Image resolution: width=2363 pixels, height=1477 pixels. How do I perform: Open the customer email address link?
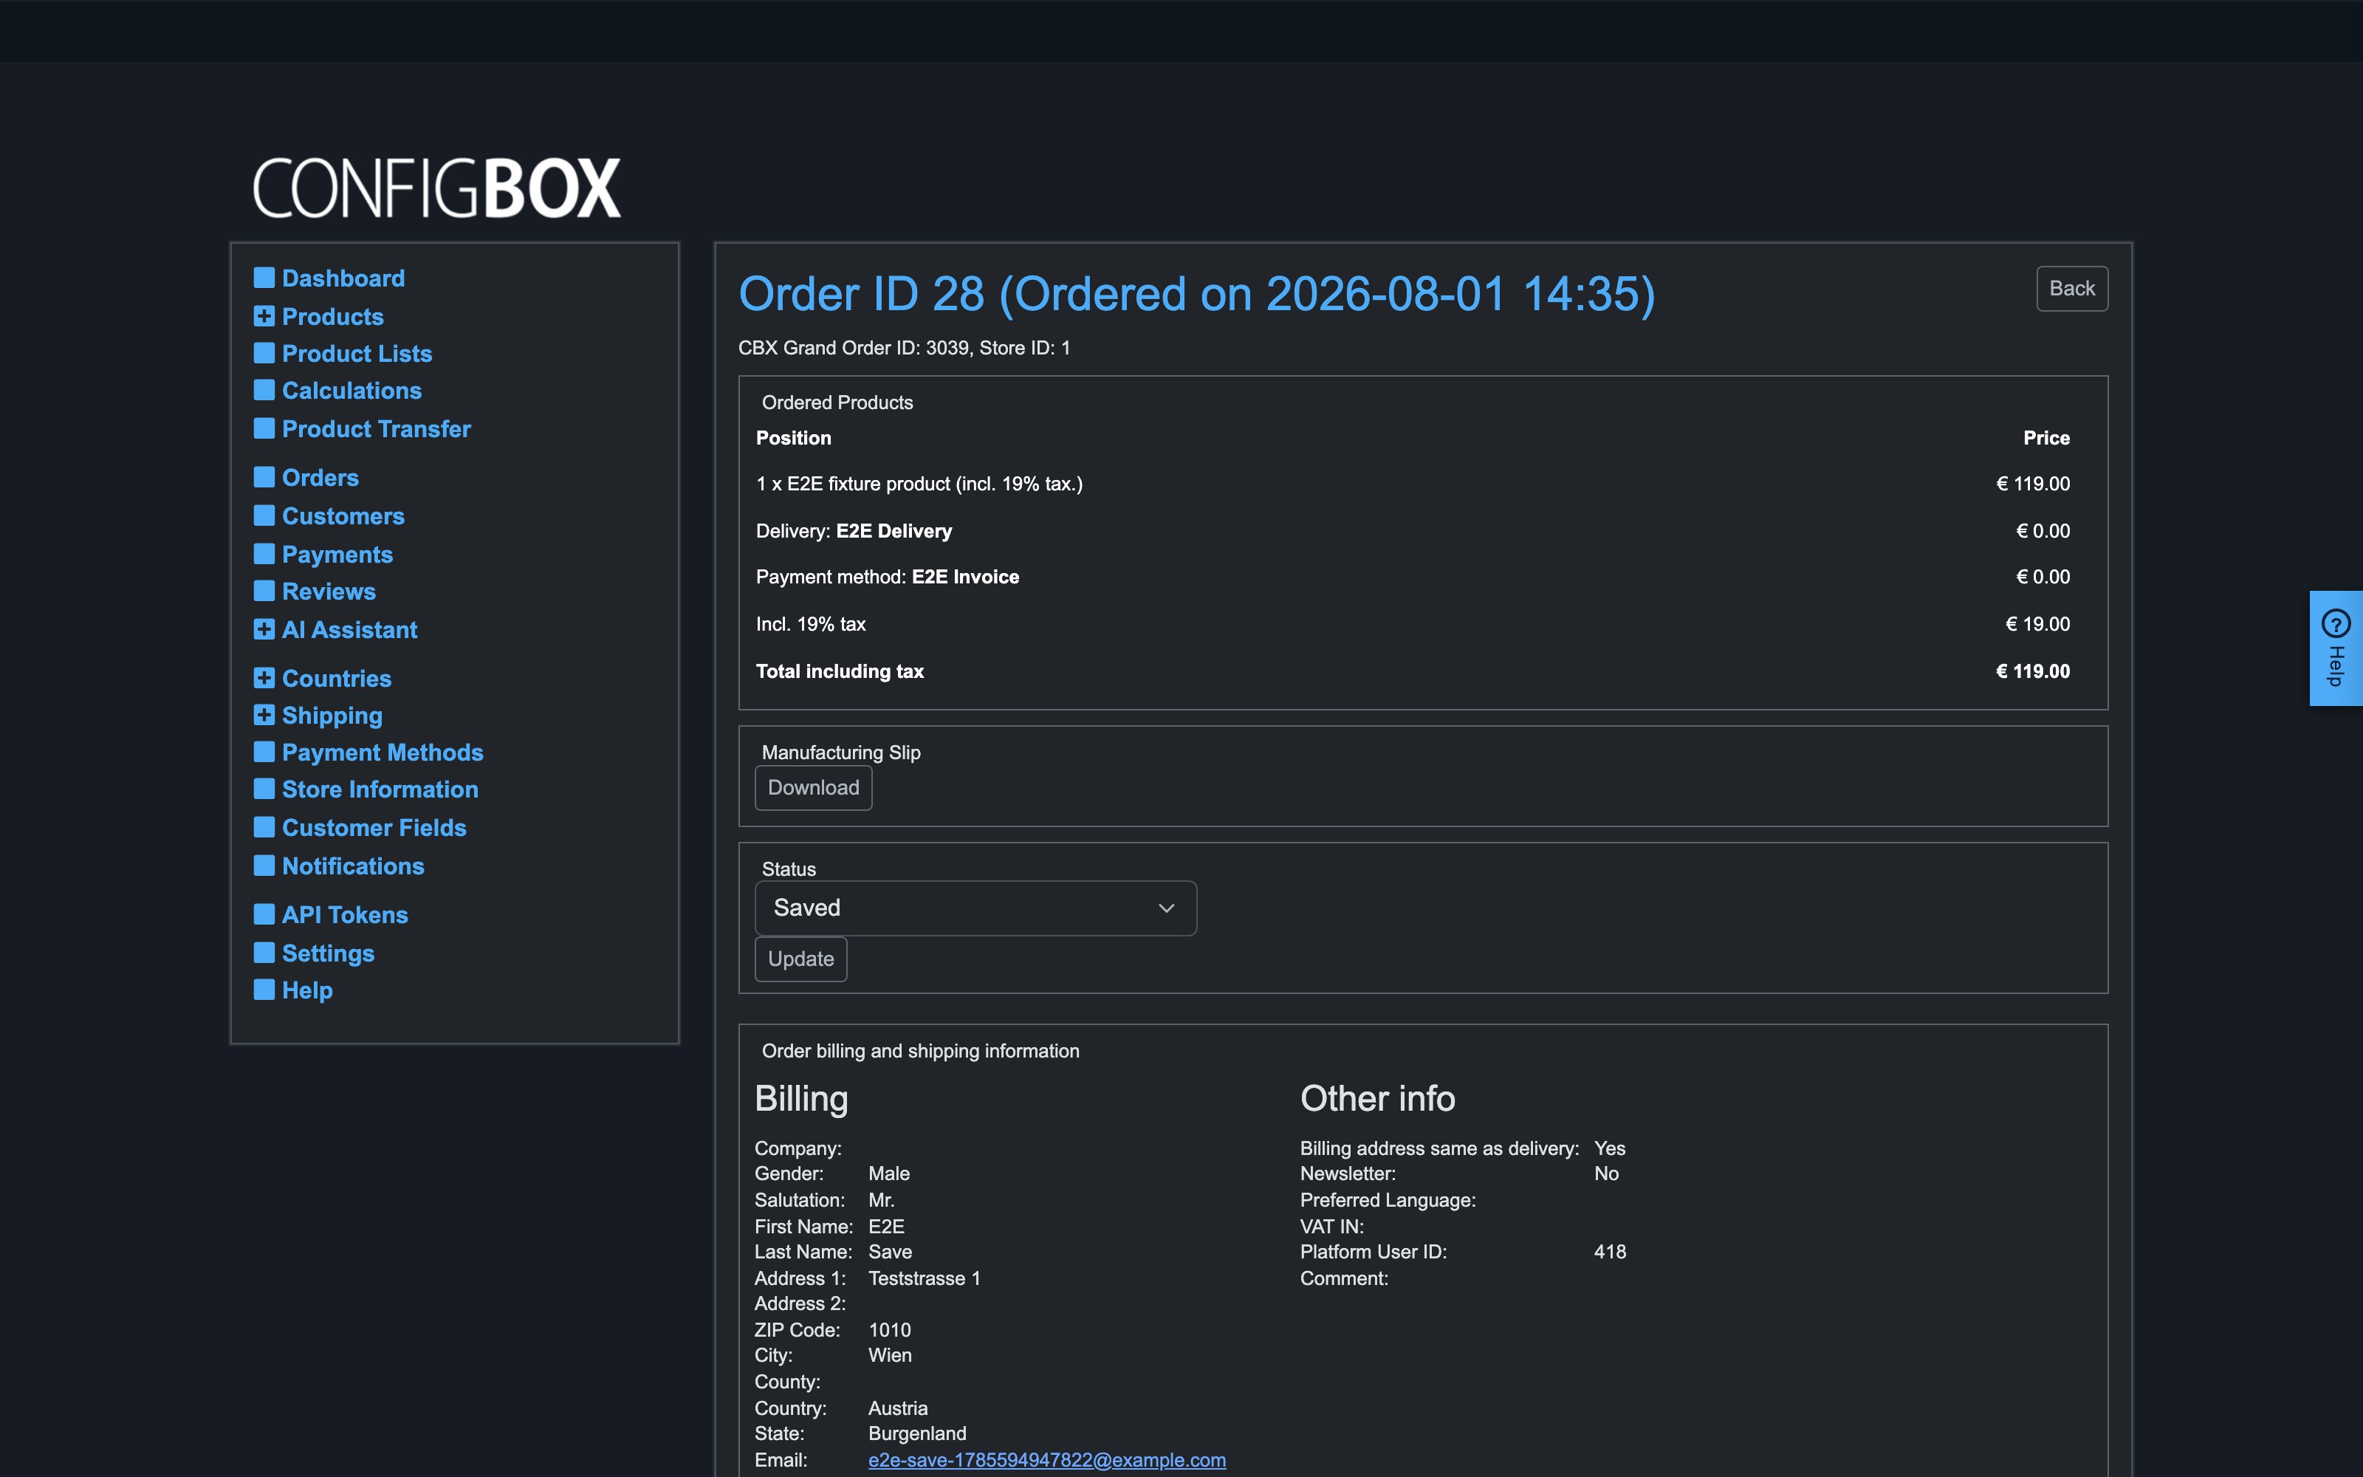[1047, 1459]
